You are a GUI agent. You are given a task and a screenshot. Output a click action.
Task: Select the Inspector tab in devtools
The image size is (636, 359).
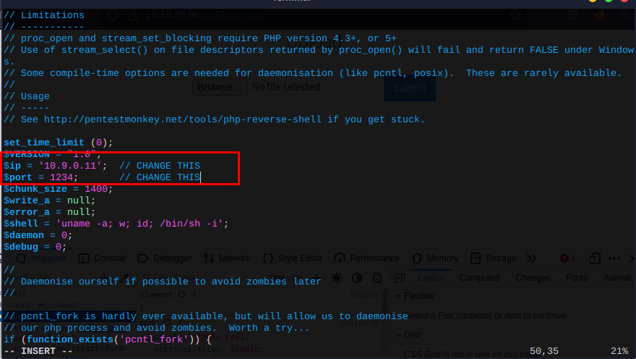tap(41, 258)
